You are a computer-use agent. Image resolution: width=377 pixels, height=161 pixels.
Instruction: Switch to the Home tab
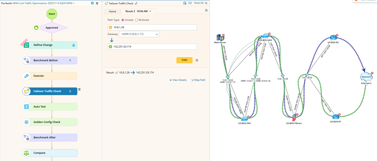tap(112, 11)
